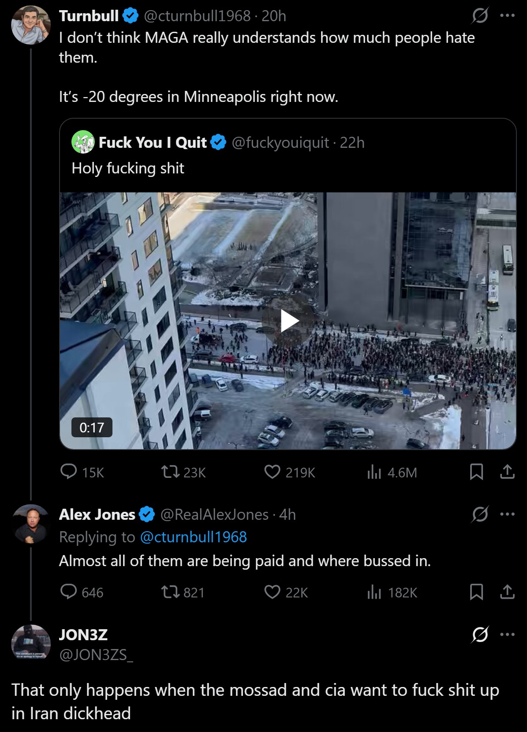527x732 pixels.
Task: Open the @fuckyouiquit quoted profile handle
Action: [280, 143]
